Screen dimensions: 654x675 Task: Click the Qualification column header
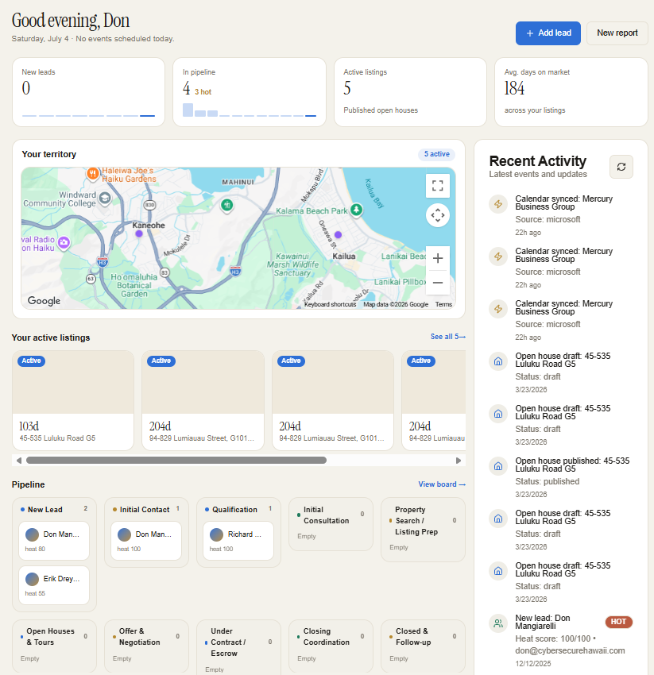tap(238, 509)
